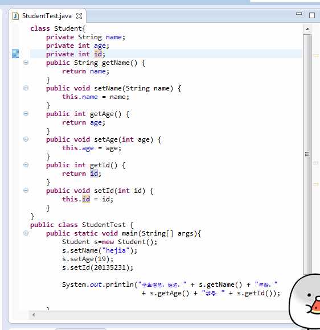This screenshot has width=320, height=330.
Task: Click 's.getAge()' in the println continuation
Action: [x=169, y=293]
